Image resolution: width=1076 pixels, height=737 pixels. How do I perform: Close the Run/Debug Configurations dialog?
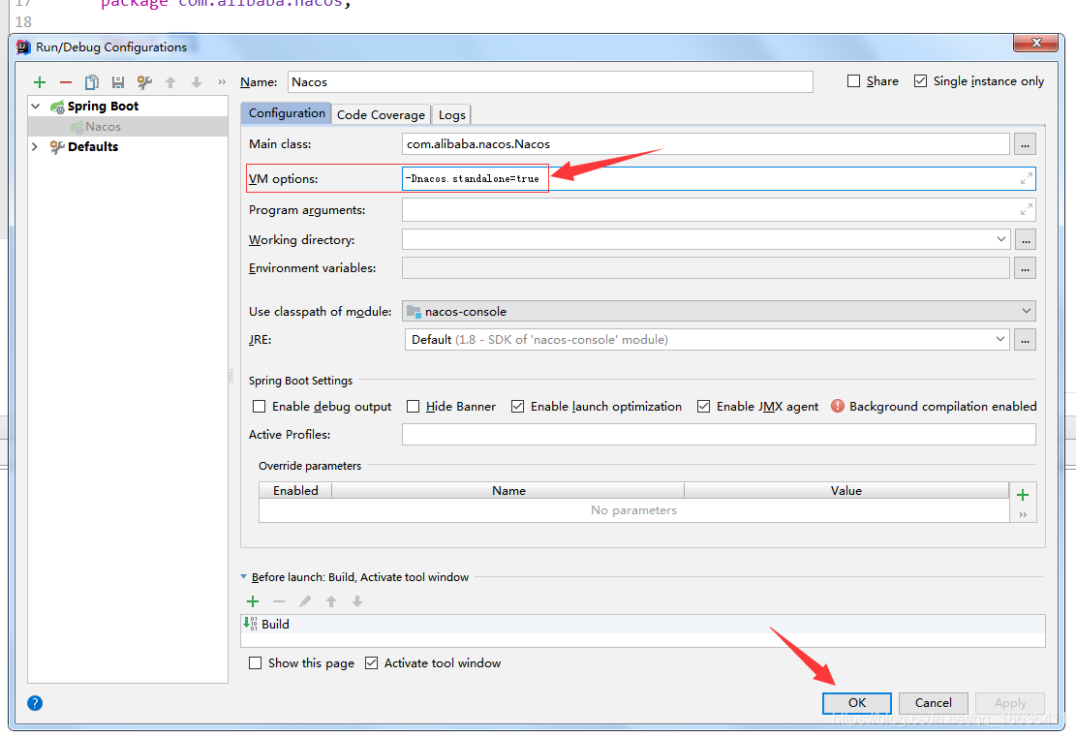[1036, 43]
